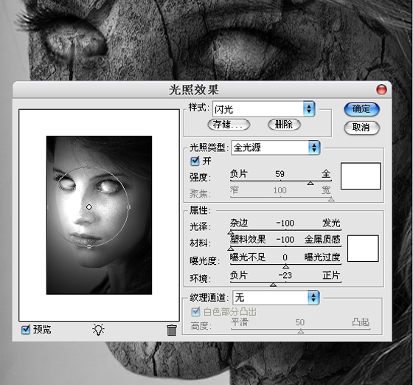This screenshot has height=385, width=413.
Task: Toggle the 白色部分凸出 checkbox
Action: (x=195, y=312)
